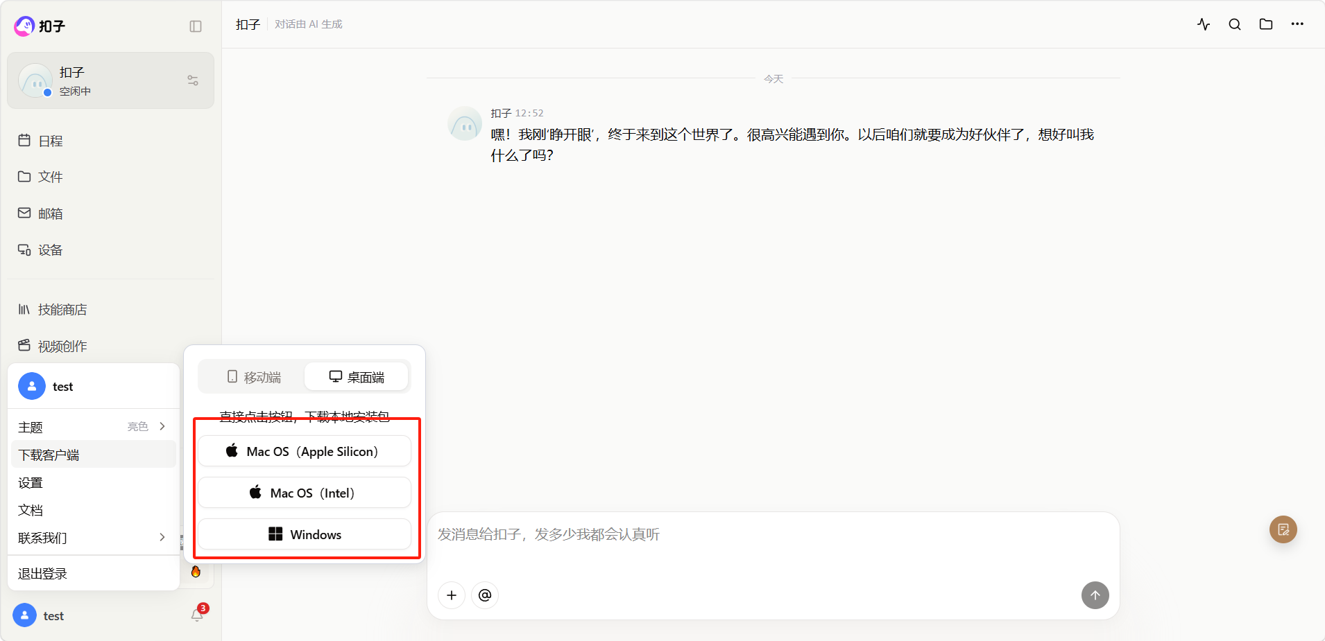Select 下载客户端 in the user menu
Screen dimensions: 1325x641
point(94,455)
